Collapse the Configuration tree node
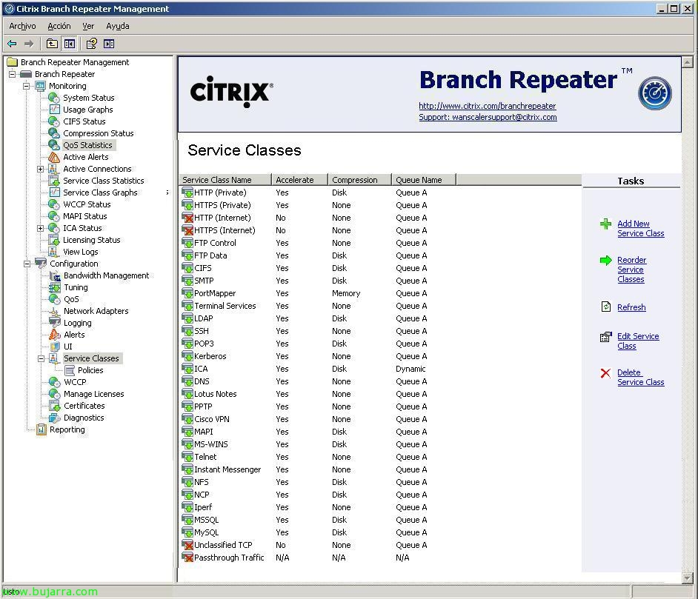The height and width of the screenshot is (599, 698). pyautogui.click(x=27, y=264)
